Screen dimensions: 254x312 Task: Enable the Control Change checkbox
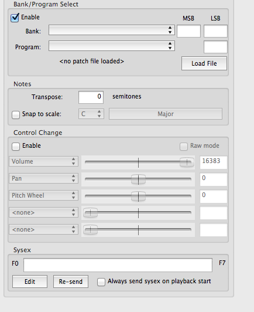pos(16,147)
